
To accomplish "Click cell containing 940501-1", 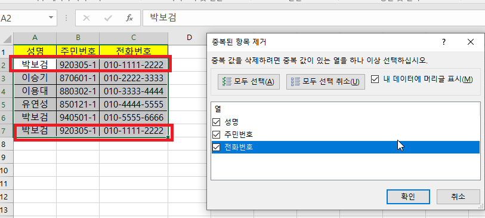I will 78,117.
